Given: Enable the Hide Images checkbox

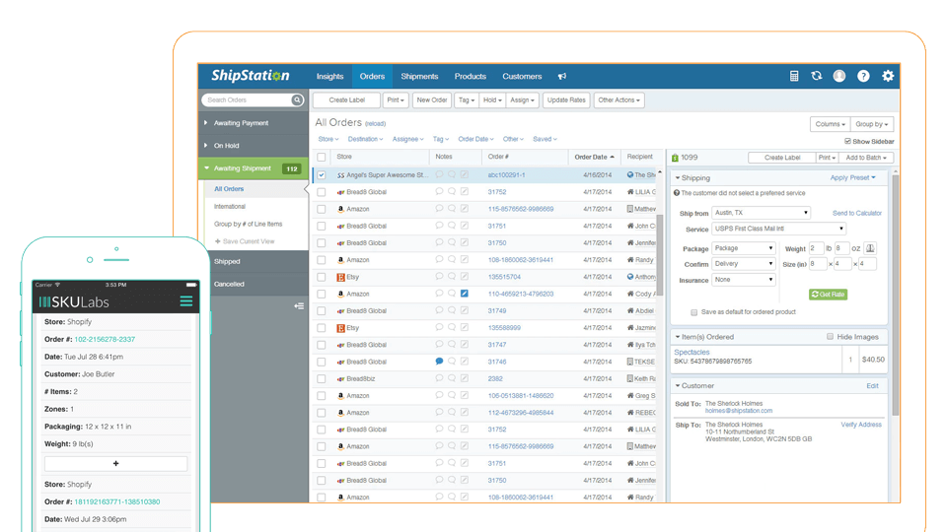Looking at the screenshot, I should tap(830, 337).
